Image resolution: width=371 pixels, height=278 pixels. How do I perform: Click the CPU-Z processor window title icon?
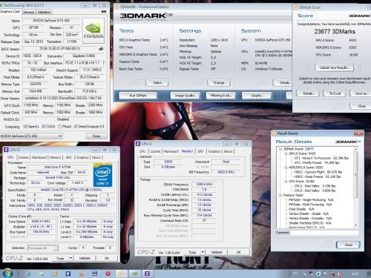pos(6,150)
